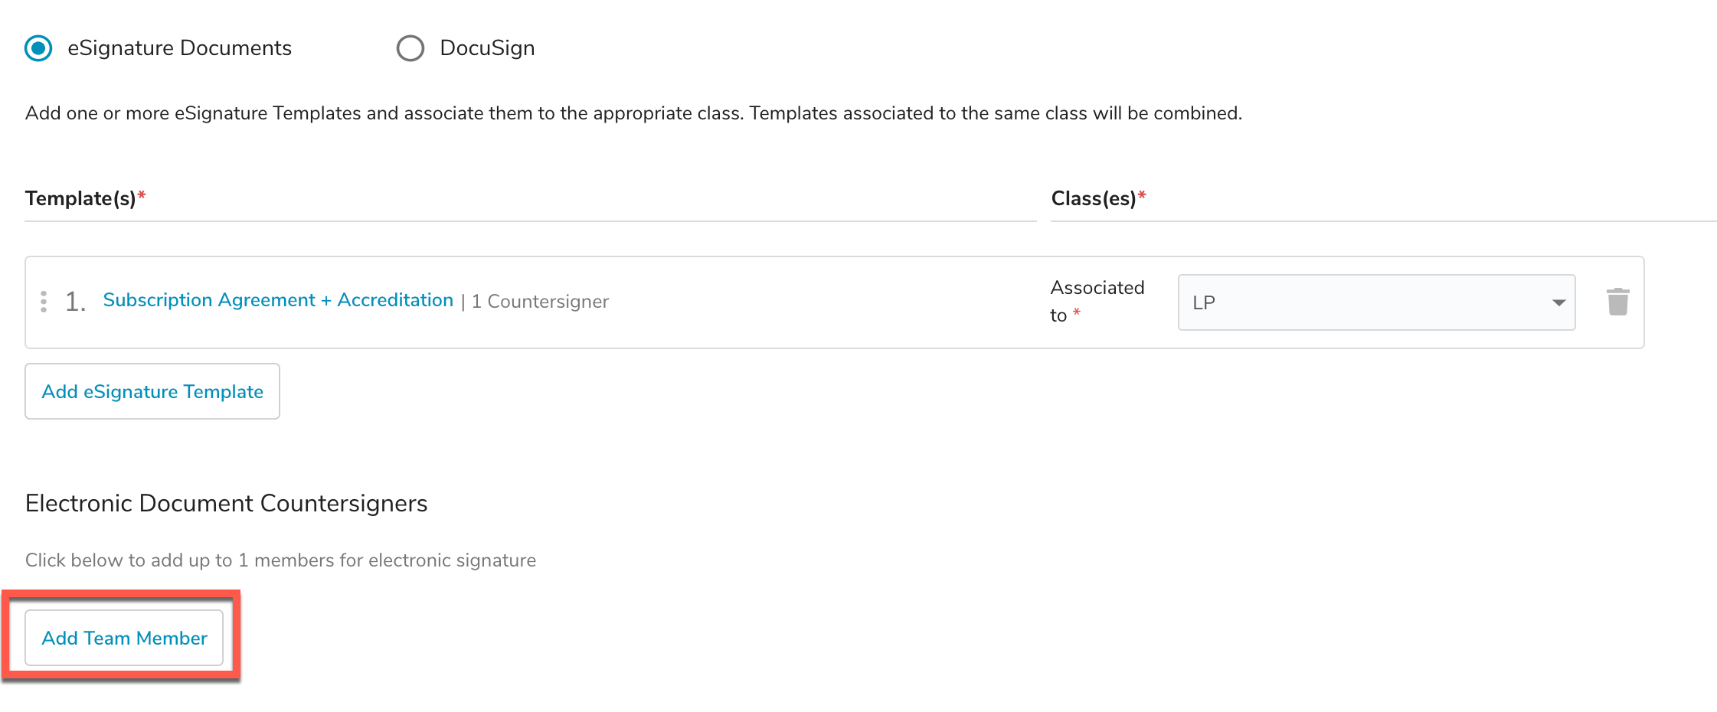Click the hint about adding up to 1 members

tap(280, 560)
